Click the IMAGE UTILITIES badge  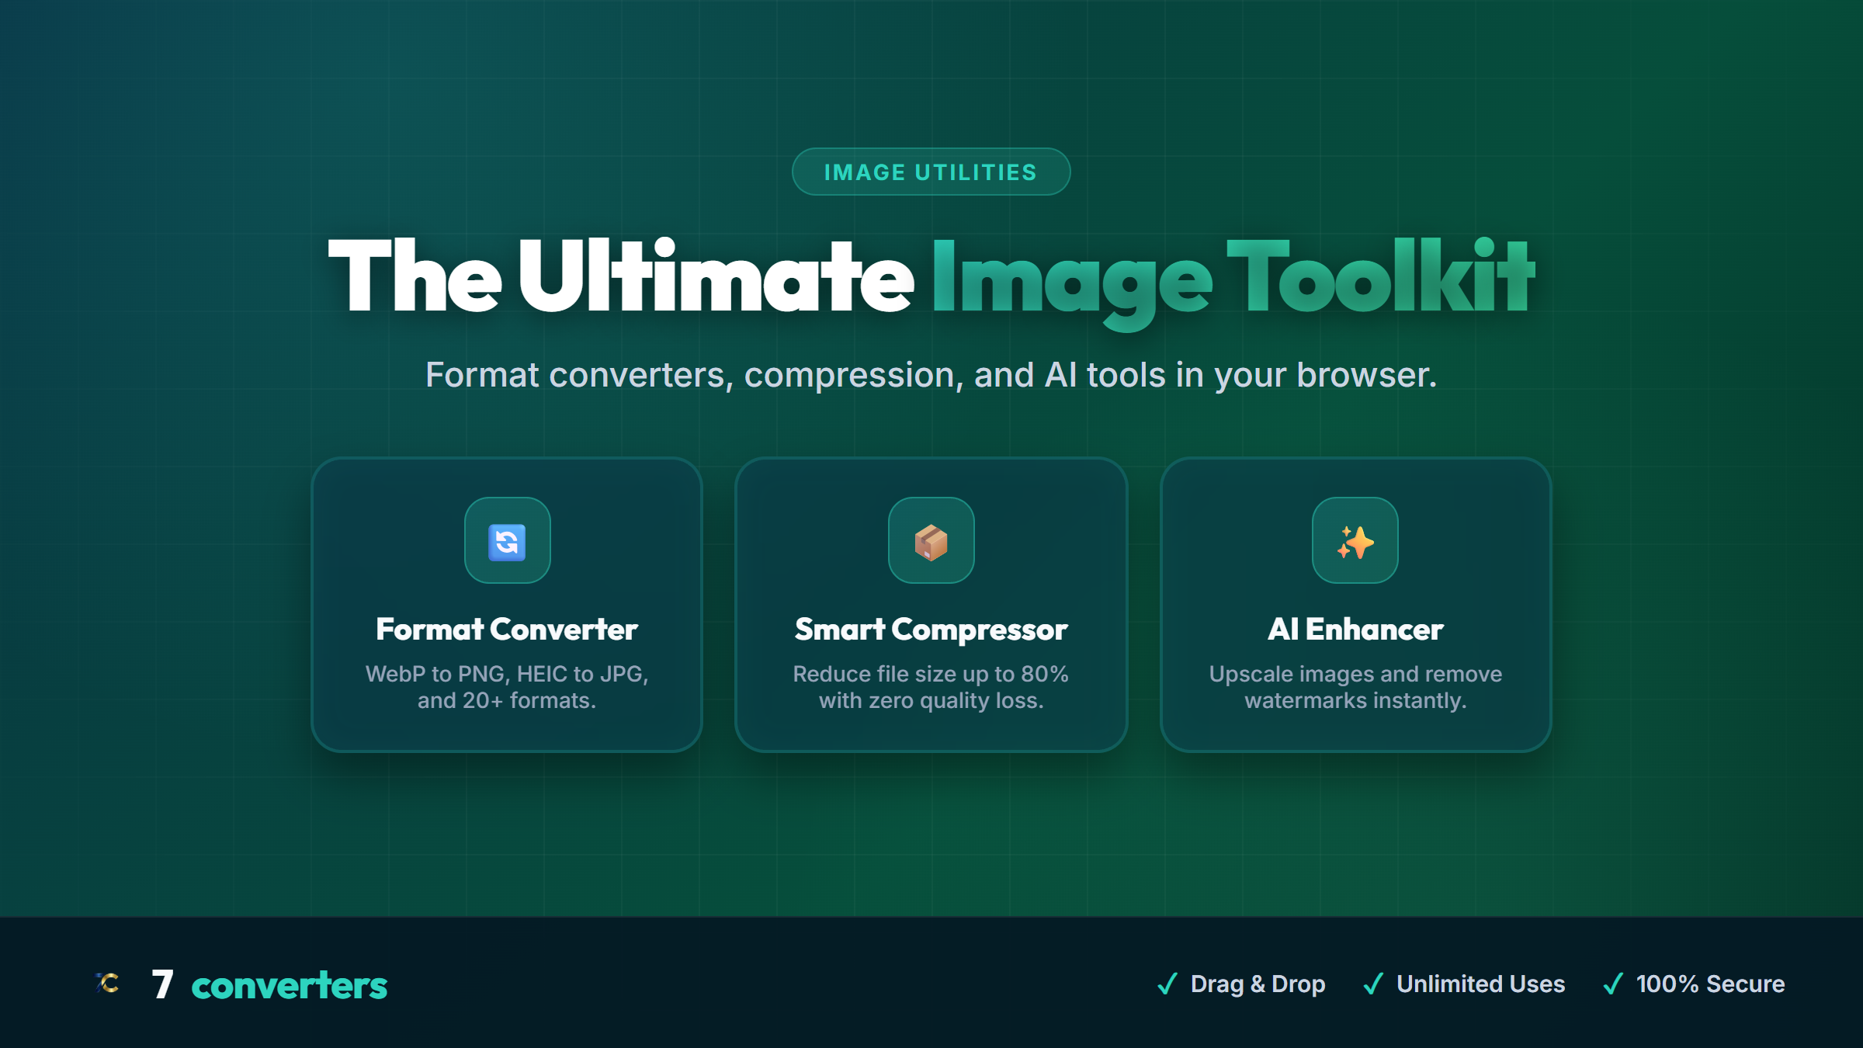[931, 172]
